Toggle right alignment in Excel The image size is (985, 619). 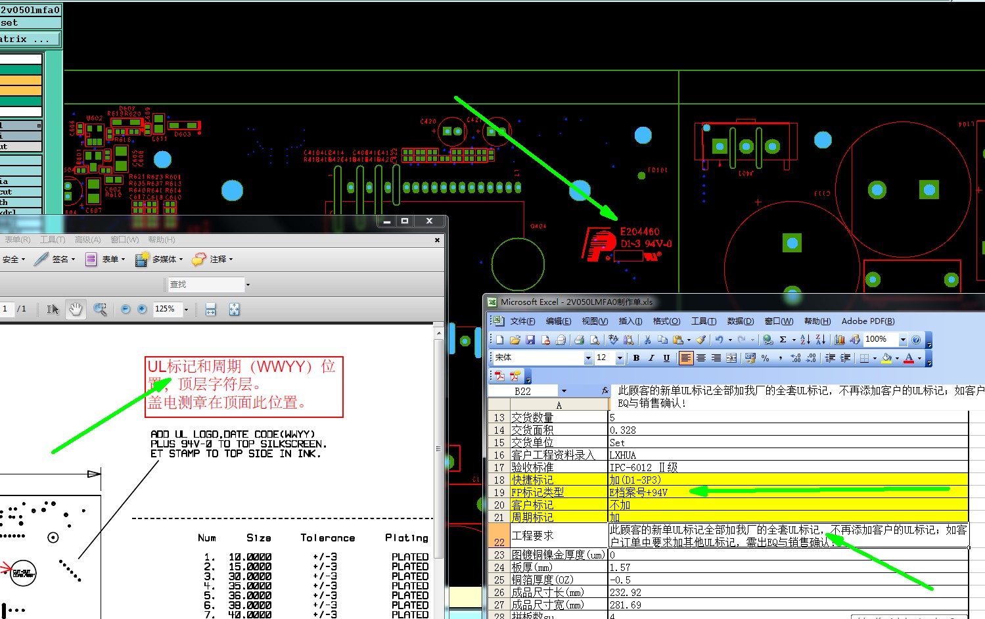point(716,358)
